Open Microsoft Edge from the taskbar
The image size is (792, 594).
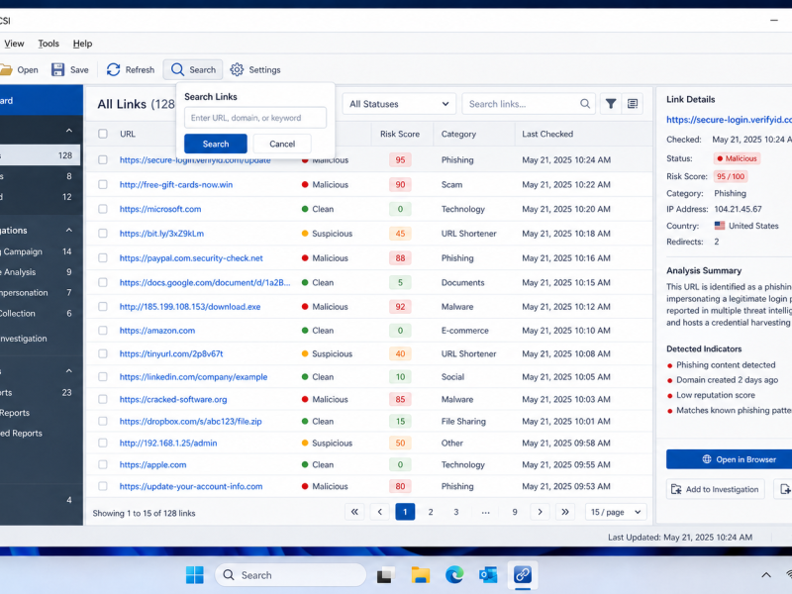[x=454, y=575]
